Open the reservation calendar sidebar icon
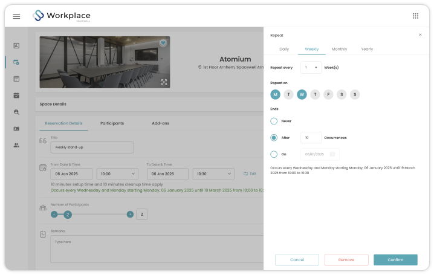434x275 pixels. click(x=16, y=62)
